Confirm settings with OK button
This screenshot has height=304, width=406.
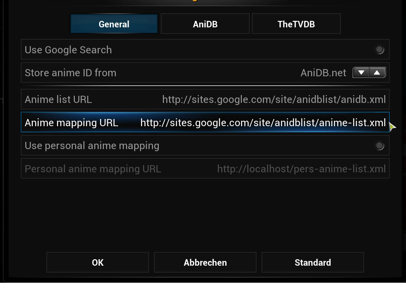98,262
